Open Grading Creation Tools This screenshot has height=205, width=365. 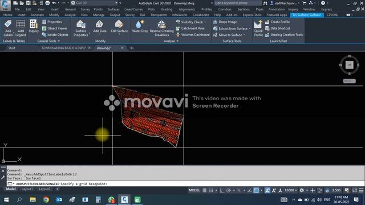pyautogui.click(x=284, y=35)
